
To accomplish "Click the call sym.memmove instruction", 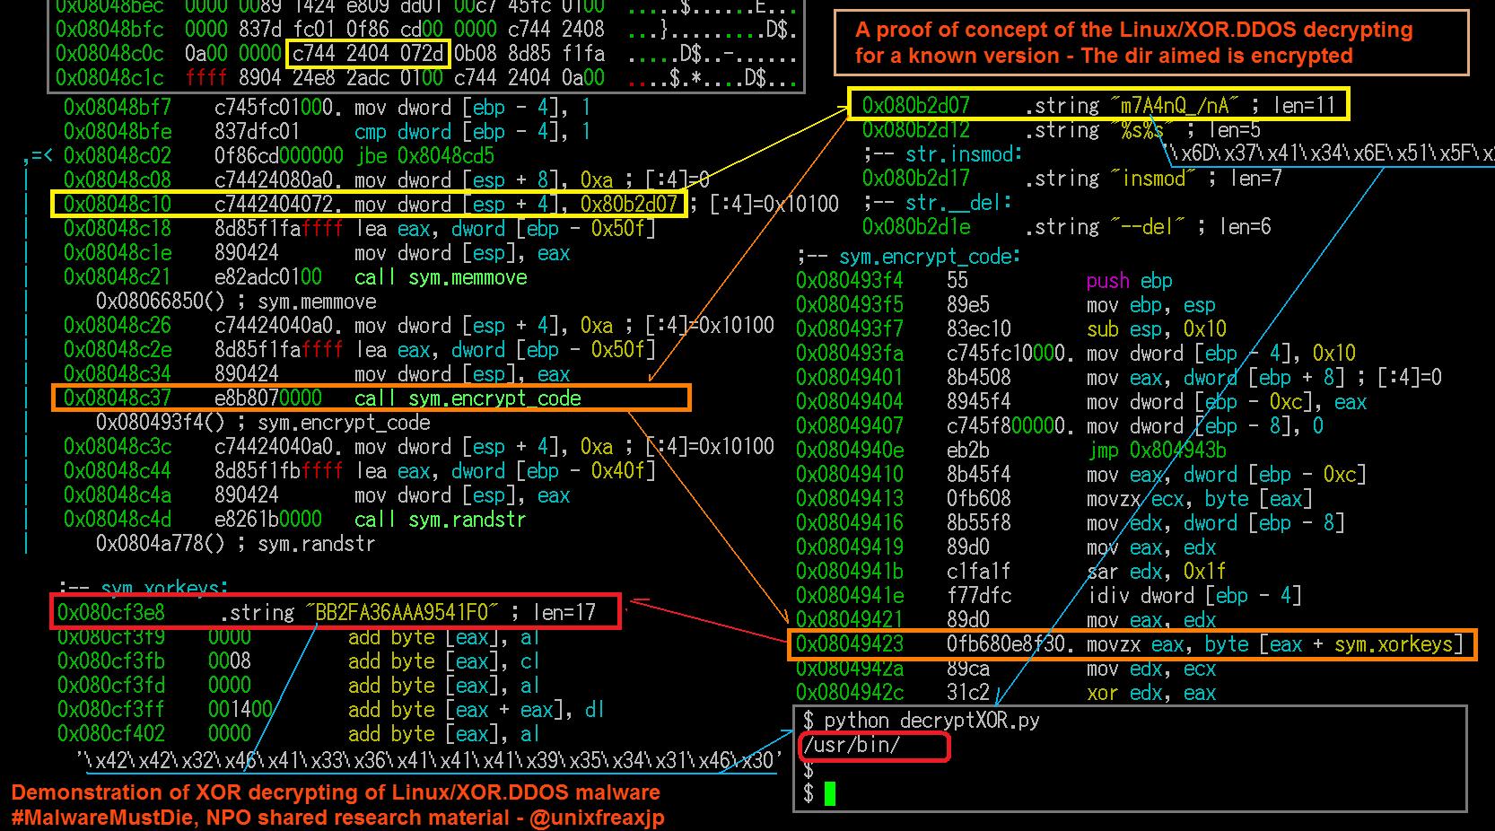I will [440, 277].
